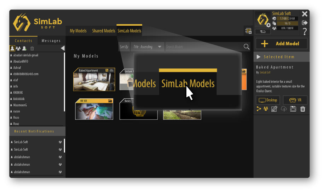Open the Messages tab
The image size is (324, 192).
[x=51, y=41]
